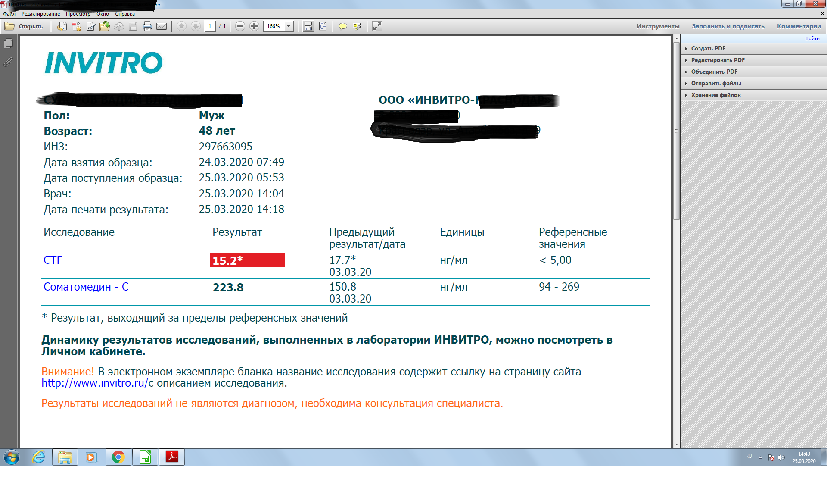Expand the Создать PDF panel
This screenshot has width=827, height=485.
point(708,48)
